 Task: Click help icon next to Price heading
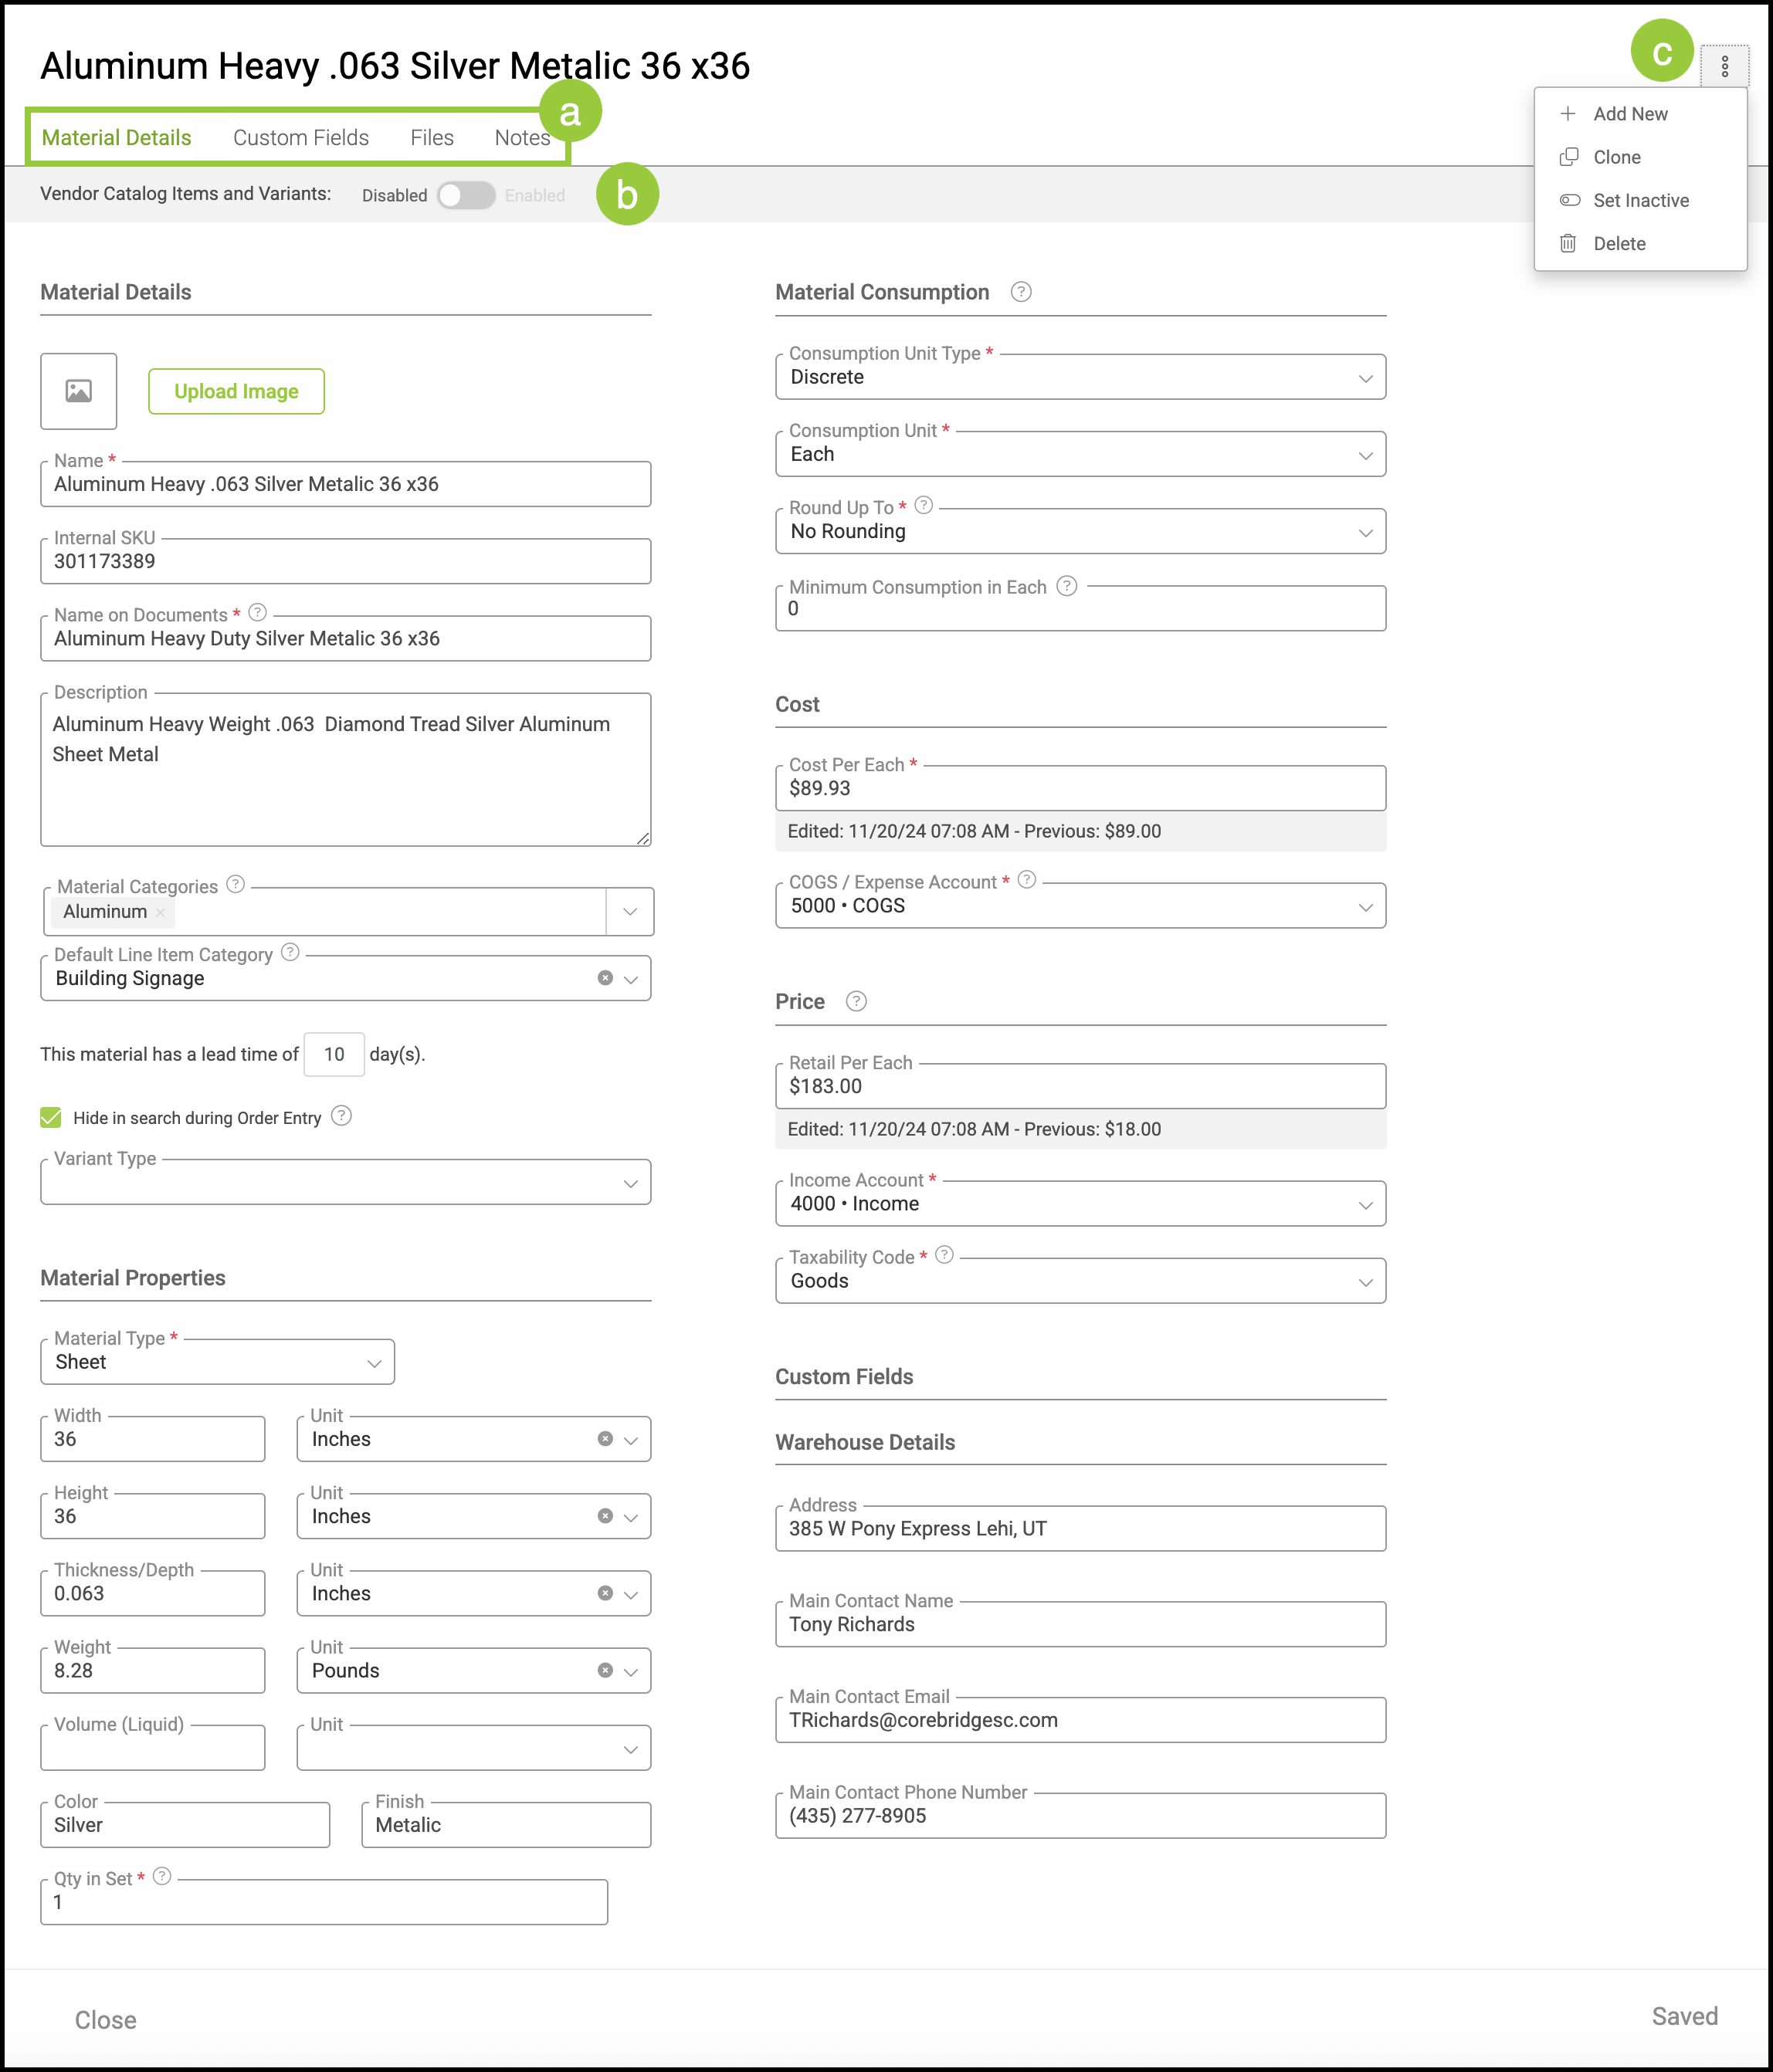pyautogui.click(x=856, y=1001)
